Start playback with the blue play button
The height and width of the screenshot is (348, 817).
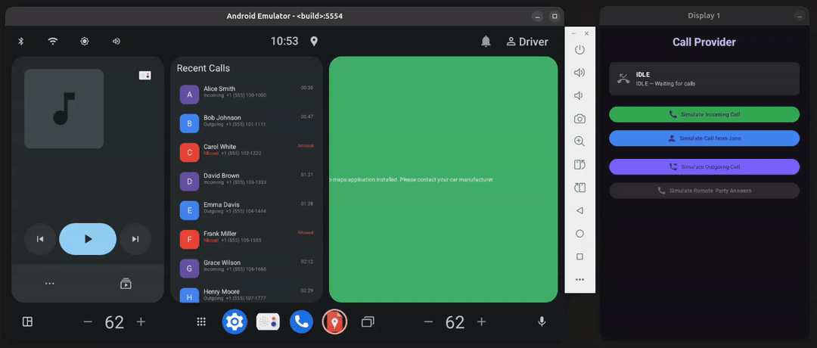(x=88, y=239)
